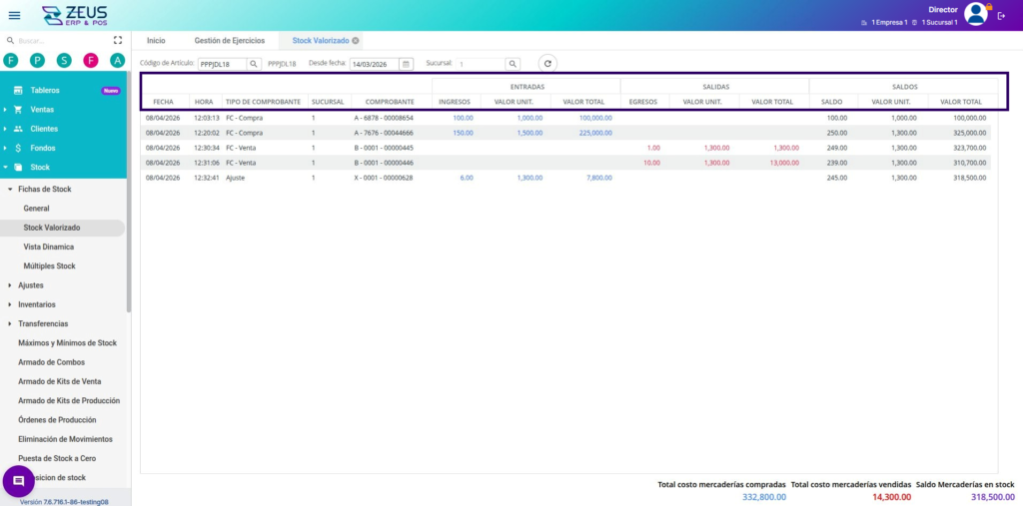The width and height of the screenshot is (1023, 506).
Task: Open the hamburger menu in header
Action: (x=14, y=15)
